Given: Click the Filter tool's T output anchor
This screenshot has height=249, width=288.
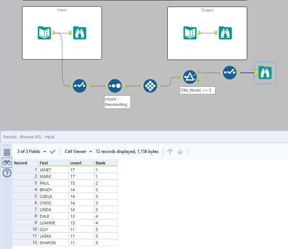Looking at the screenshot, I should click(199, 72).
